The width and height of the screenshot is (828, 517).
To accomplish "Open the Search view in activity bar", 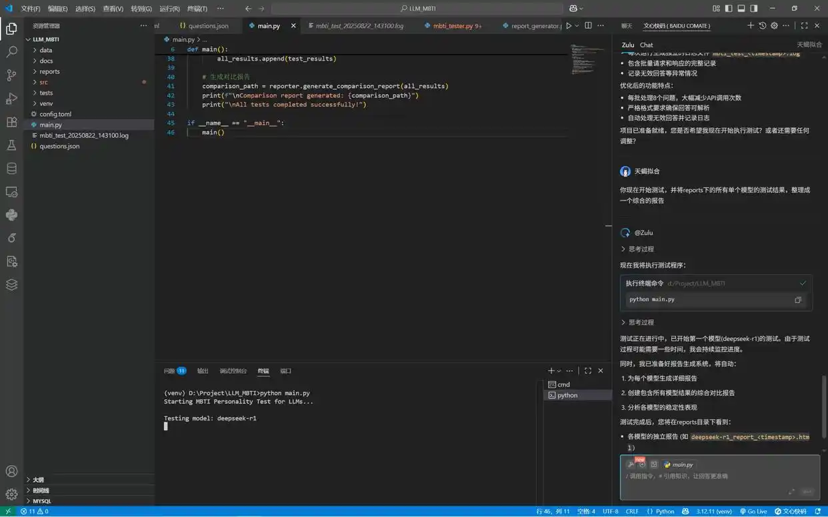I will point(11,51).
